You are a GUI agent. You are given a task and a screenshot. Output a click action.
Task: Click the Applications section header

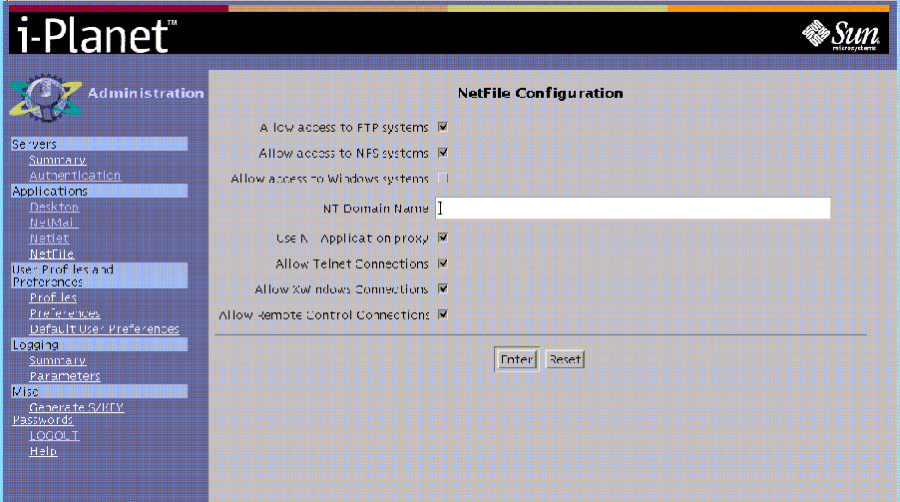pyautogui.click(x=100, y=191)
